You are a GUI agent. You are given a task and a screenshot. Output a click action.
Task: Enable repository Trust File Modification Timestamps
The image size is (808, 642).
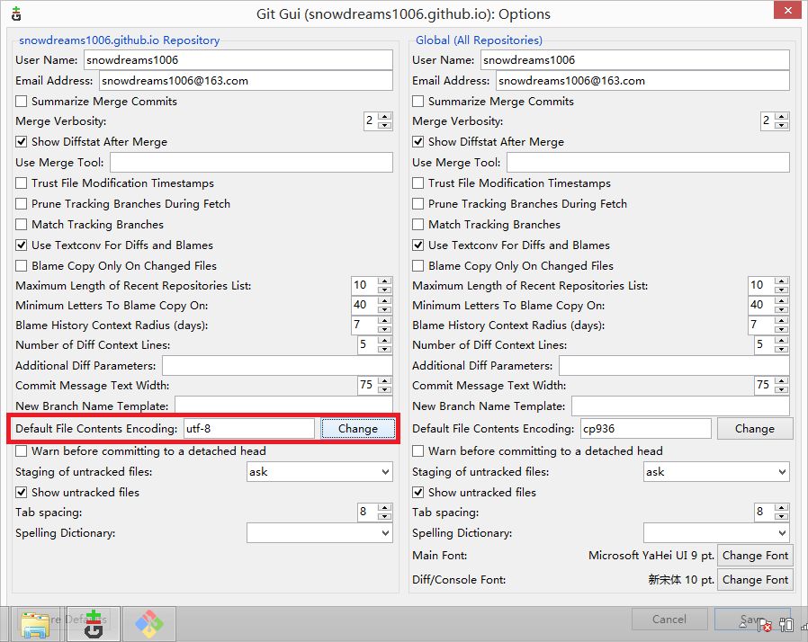tap(21, 183)
